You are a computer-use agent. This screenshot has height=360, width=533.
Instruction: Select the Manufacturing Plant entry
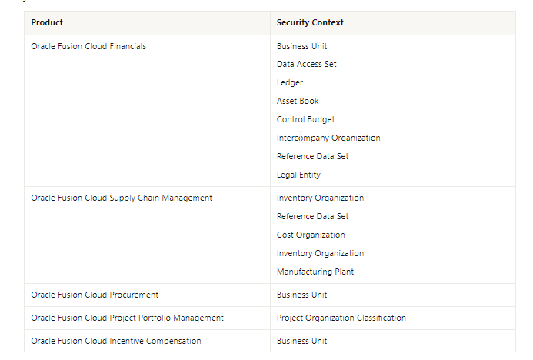coord(315,272)
